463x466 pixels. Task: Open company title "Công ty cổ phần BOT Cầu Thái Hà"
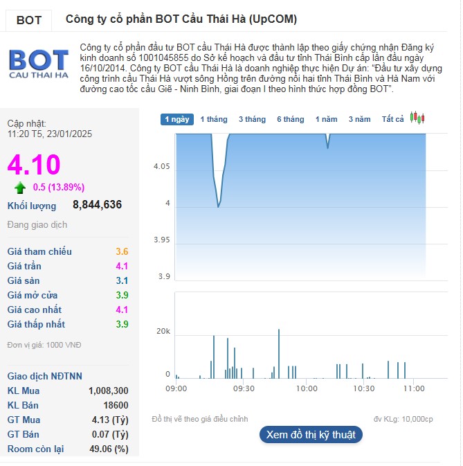[181, 19]
